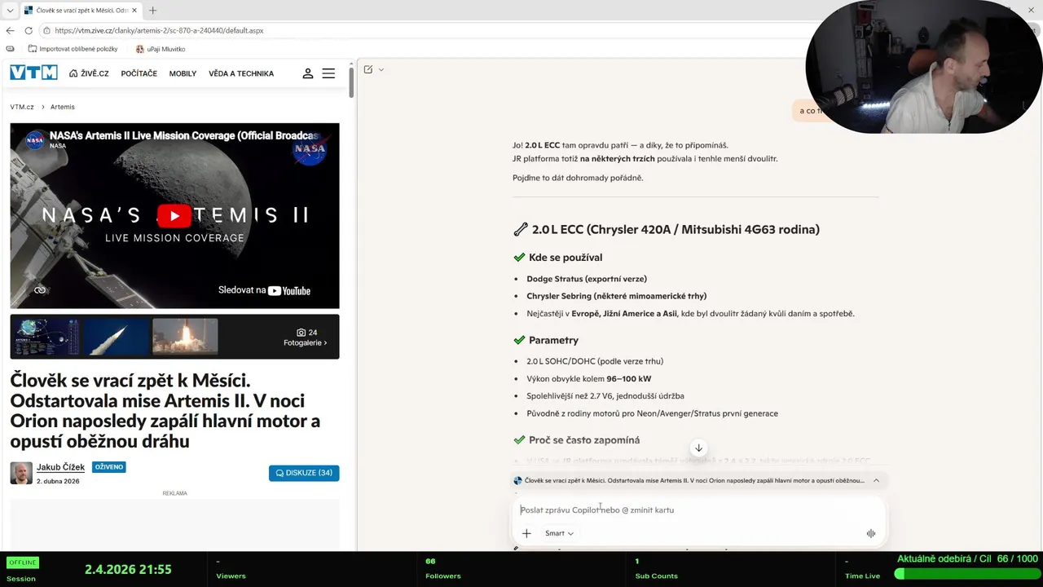Open the VĚDA A TECHNIKA section
The height and width of the screenshot is (587, 1043).
[x=241, y=73]
